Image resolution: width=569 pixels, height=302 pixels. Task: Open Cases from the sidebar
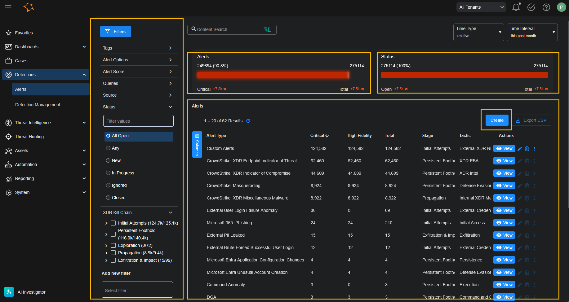point(21,61)
